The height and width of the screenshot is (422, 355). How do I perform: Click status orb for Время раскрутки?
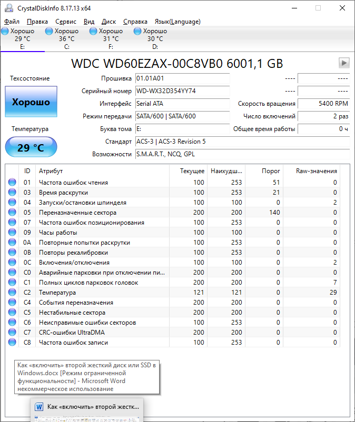pyautogui.click(x=12, y=192)
